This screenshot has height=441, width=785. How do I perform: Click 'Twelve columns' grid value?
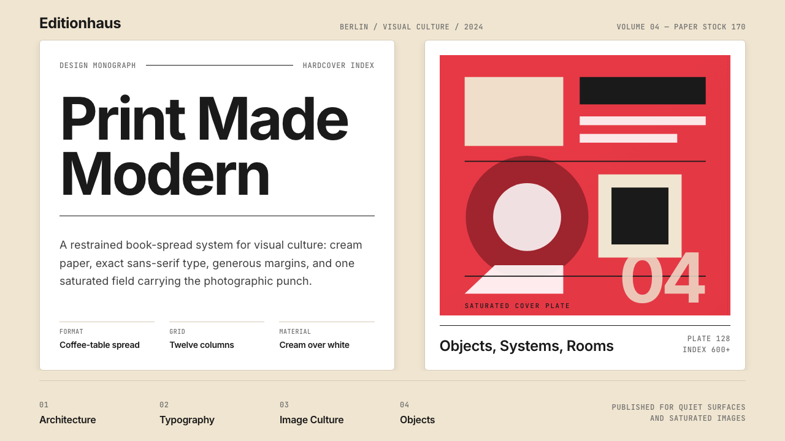point(202,345)
